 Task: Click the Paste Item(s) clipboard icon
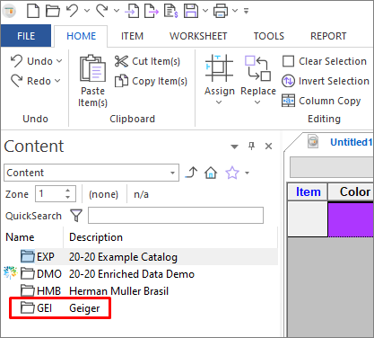click(x=92, y=68)
